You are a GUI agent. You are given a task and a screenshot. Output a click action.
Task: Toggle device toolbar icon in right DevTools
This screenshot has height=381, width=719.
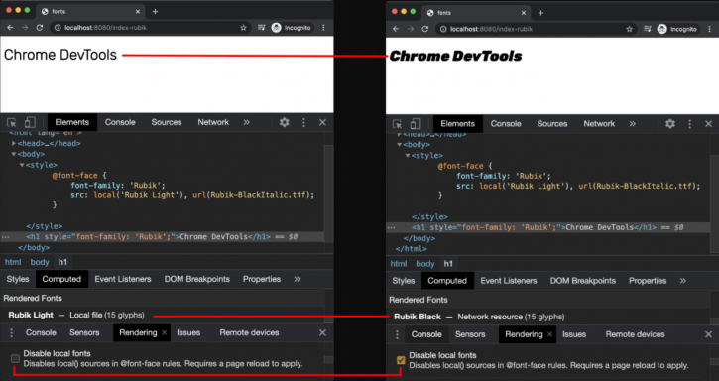tap(416, 123)
